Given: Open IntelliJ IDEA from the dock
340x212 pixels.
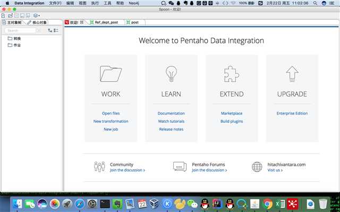Looking at the screenshot, I should [217, 204].
